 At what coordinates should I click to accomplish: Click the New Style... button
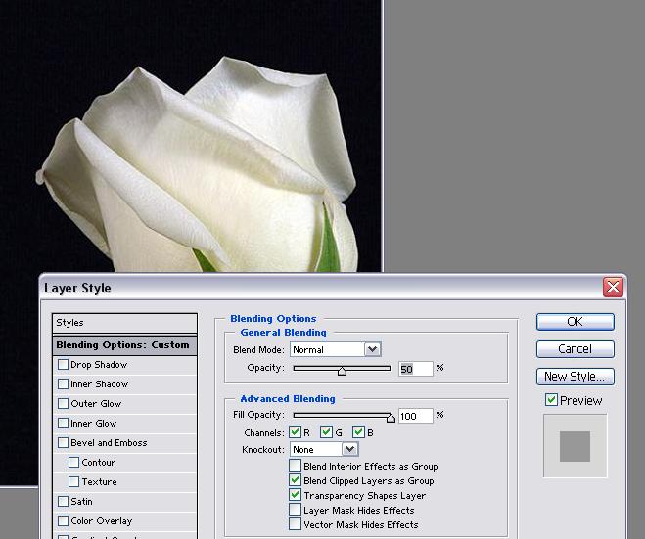(x=576, y=377)
